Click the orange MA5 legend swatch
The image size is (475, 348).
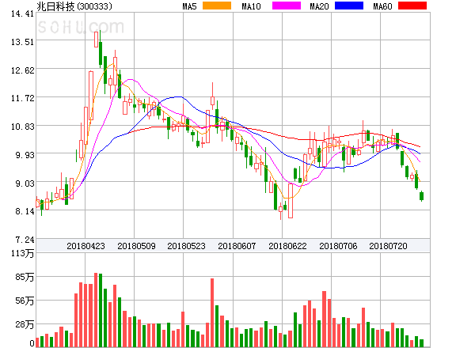pos(217,6)
